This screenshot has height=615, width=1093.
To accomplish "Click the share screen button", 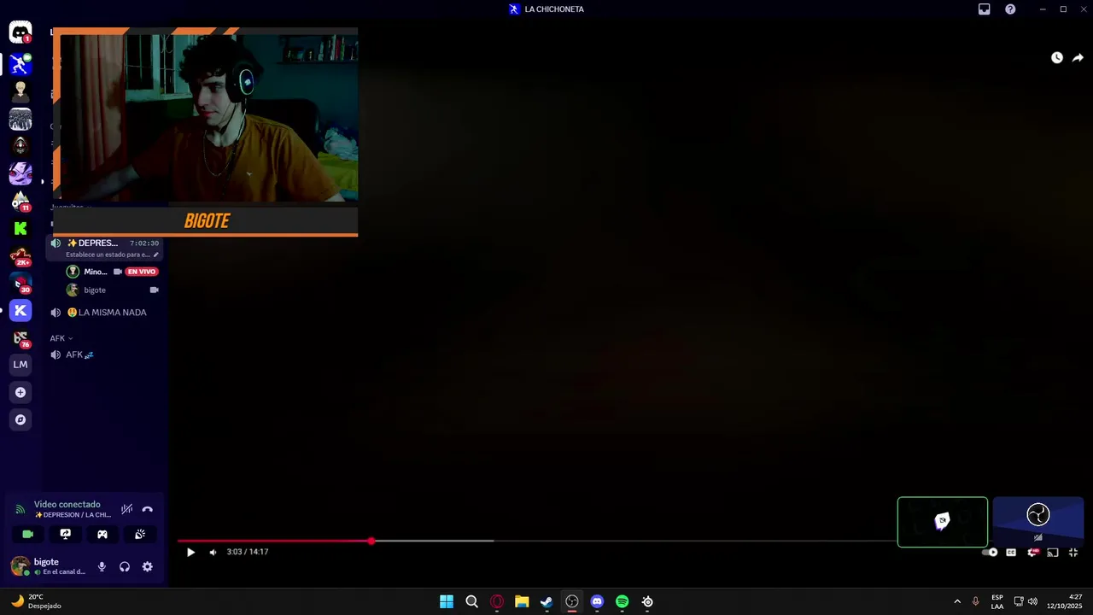I will (x=65, y=534).
